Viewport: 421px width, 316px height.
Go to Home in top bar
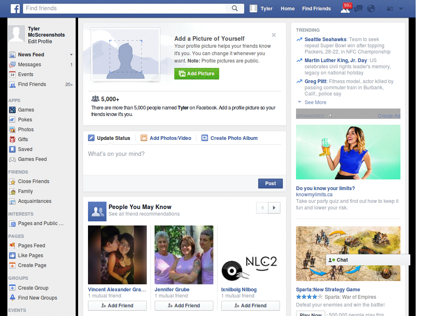coord(287,9)
